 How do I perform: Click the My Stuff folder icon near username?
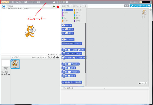click(x=141, y=2)
